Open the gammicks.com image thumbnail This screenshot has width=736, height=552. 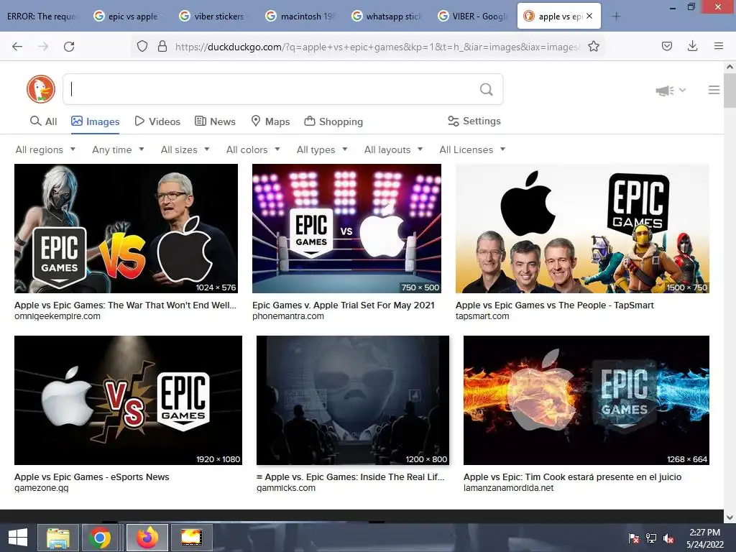[352, 400]
